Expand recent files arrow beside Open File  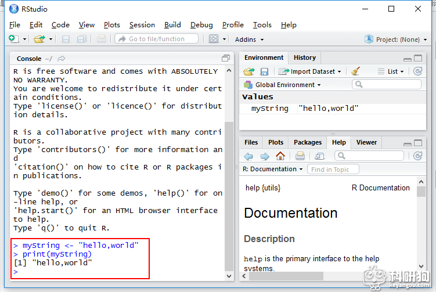pos(51,39)
